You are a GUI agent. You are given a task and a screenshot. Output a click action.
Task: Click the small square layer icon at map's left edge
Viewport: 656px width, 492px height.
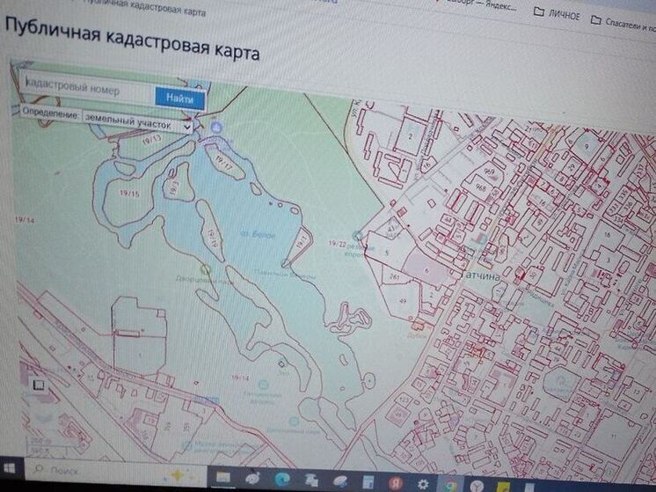(x=39, y=385)
